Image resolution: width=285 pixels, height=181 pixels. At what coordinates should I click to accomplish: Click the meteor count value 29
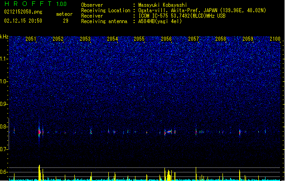pyautogui.click(x=66, y=21)
